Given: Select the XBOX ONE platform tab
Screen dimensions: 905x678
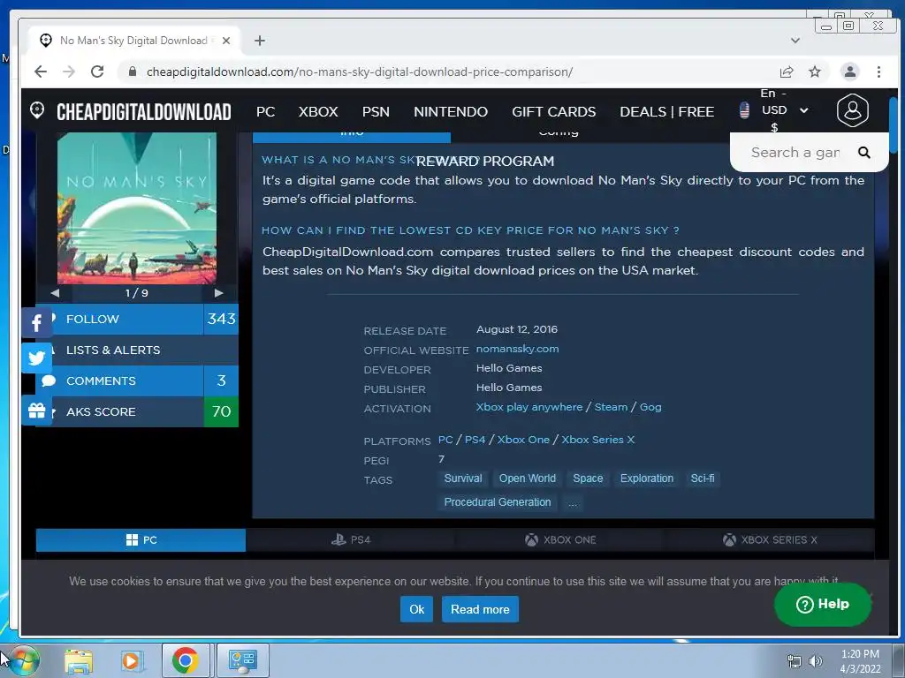Looking at the screenshot, I should pyautogui.click(x=559, y=539).
